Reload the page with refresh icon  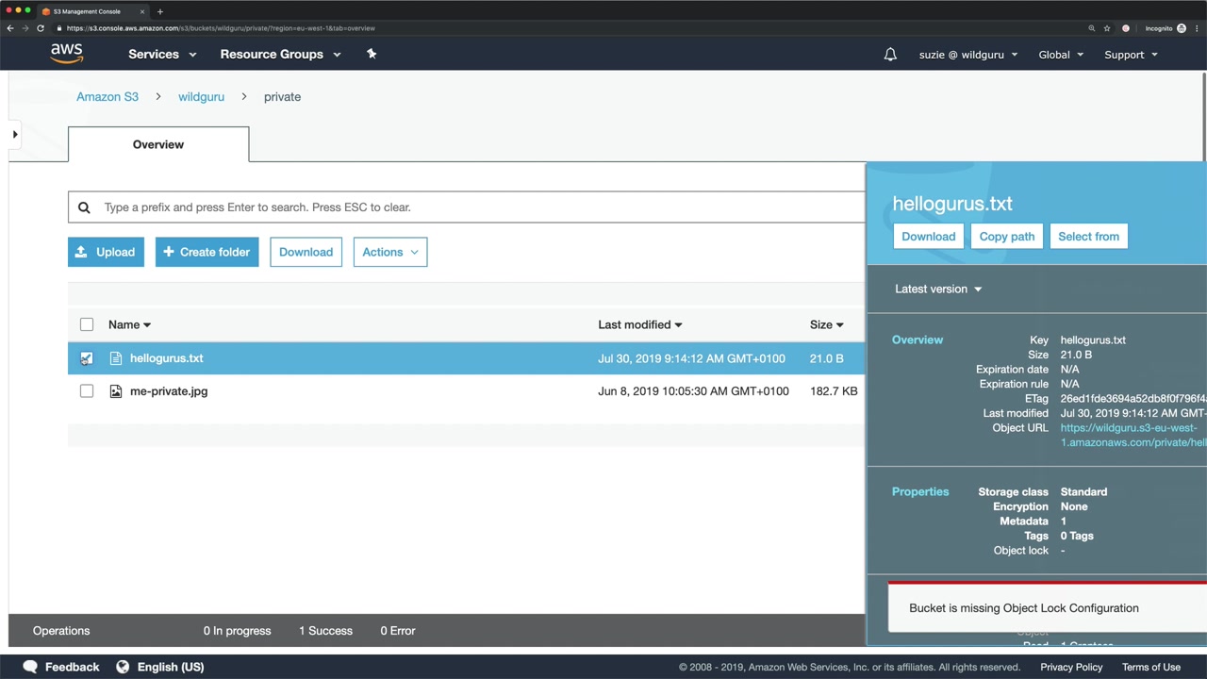tap(41, 28)
